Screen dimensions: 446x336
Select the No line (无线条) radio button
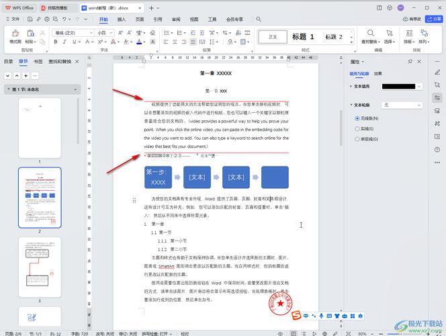[357, 118]
